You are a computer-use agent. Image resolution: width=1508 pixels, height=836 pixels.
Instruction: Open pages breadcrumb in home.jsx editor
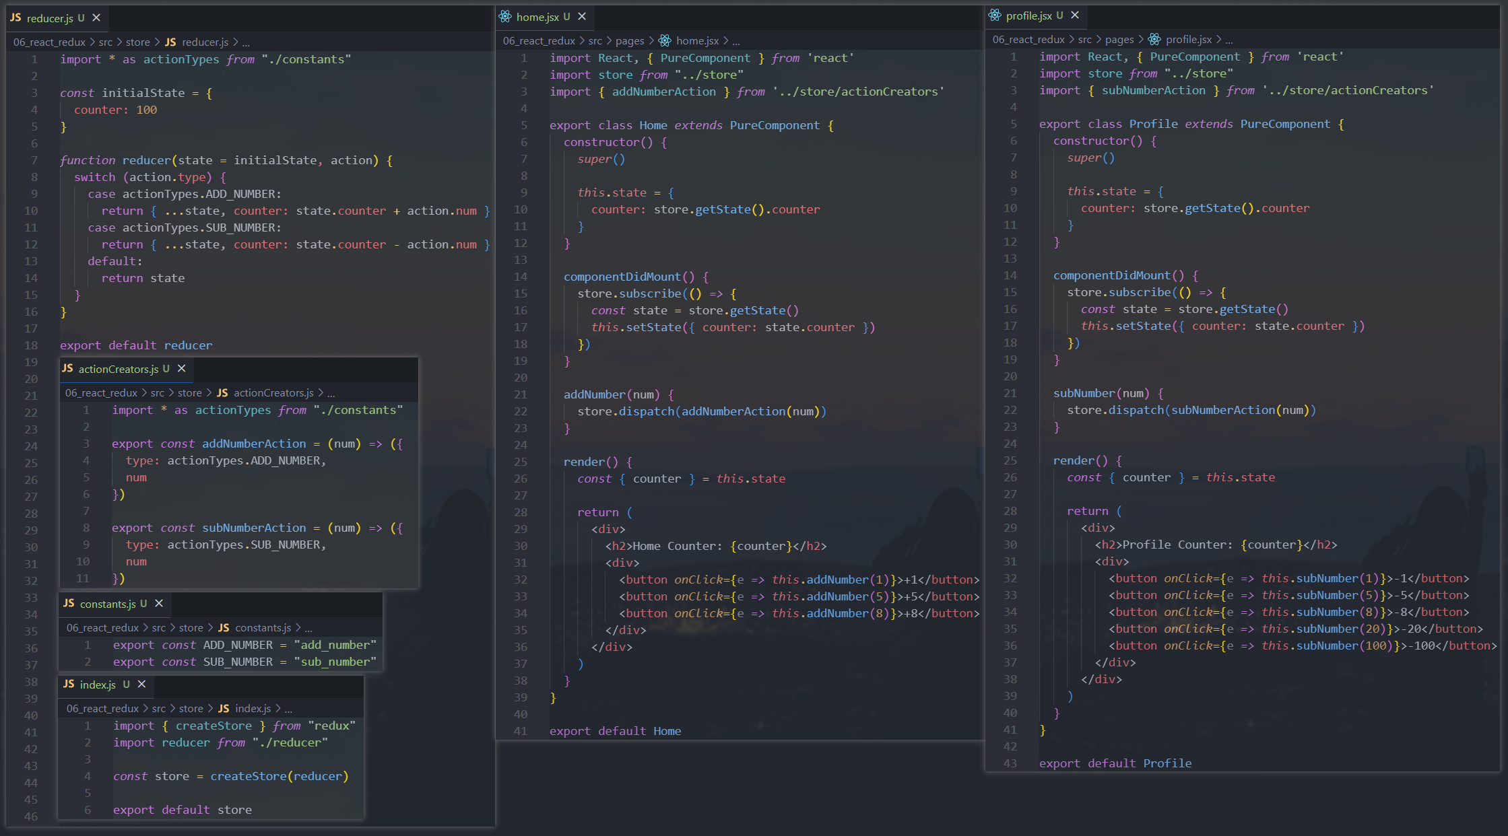point(630,40)
